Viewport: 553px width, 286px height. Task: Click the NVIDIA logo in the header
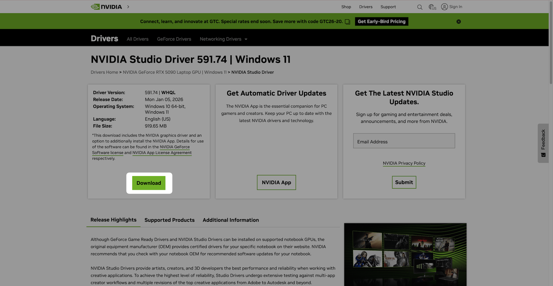106,6
